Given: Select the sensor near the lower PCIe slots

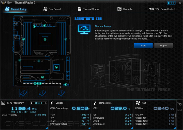Looking at the screenshot, I should point(42,77).
